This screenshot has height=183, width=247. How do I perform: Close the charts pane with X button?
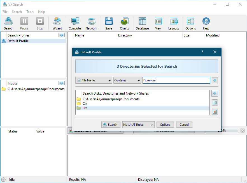pos(243,131)
